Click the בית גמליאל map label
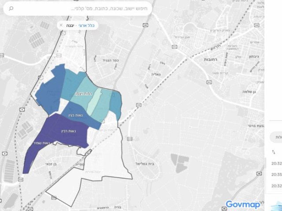Screen dimensions: 282x211 coord(145,164)
